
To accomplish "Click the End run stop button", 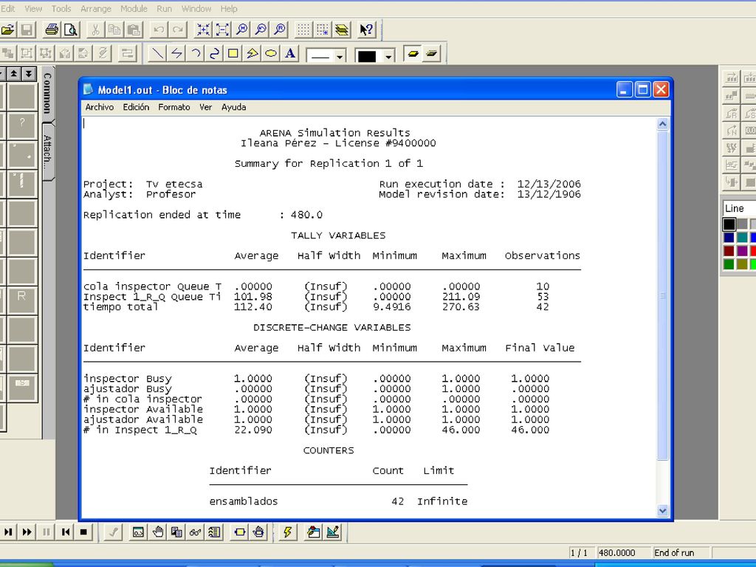I will click(83, 532).
